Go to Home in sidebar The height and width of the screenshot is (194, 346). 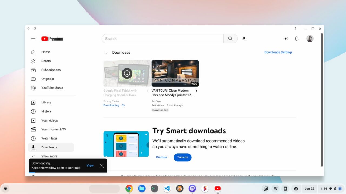(51, 52)
